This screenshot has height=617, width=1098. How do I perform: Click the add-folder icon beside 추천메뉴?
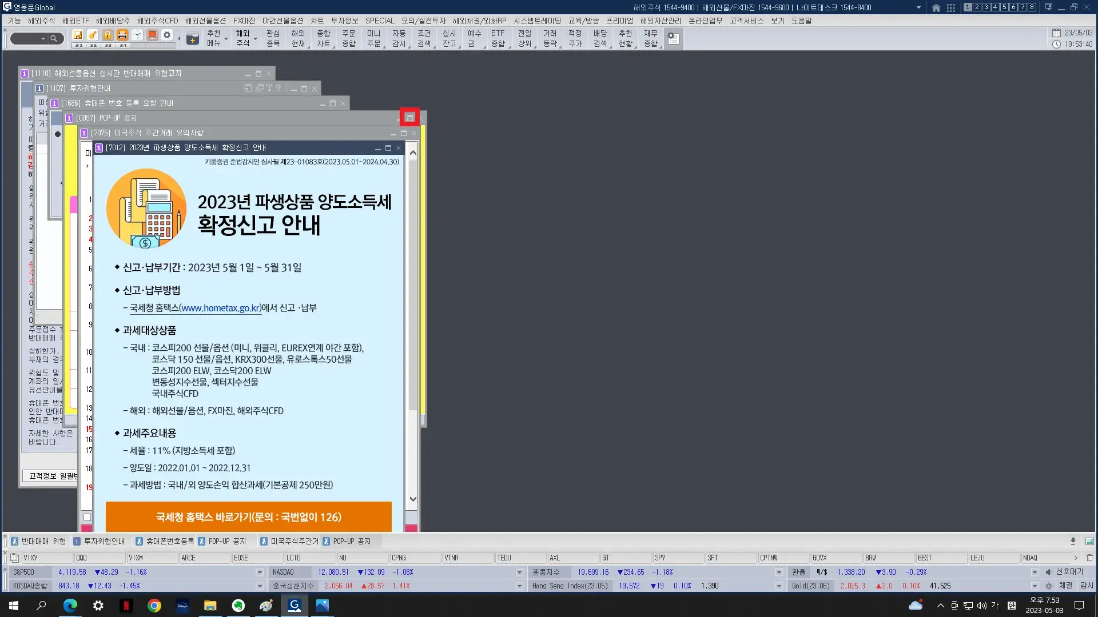[193, 39]
